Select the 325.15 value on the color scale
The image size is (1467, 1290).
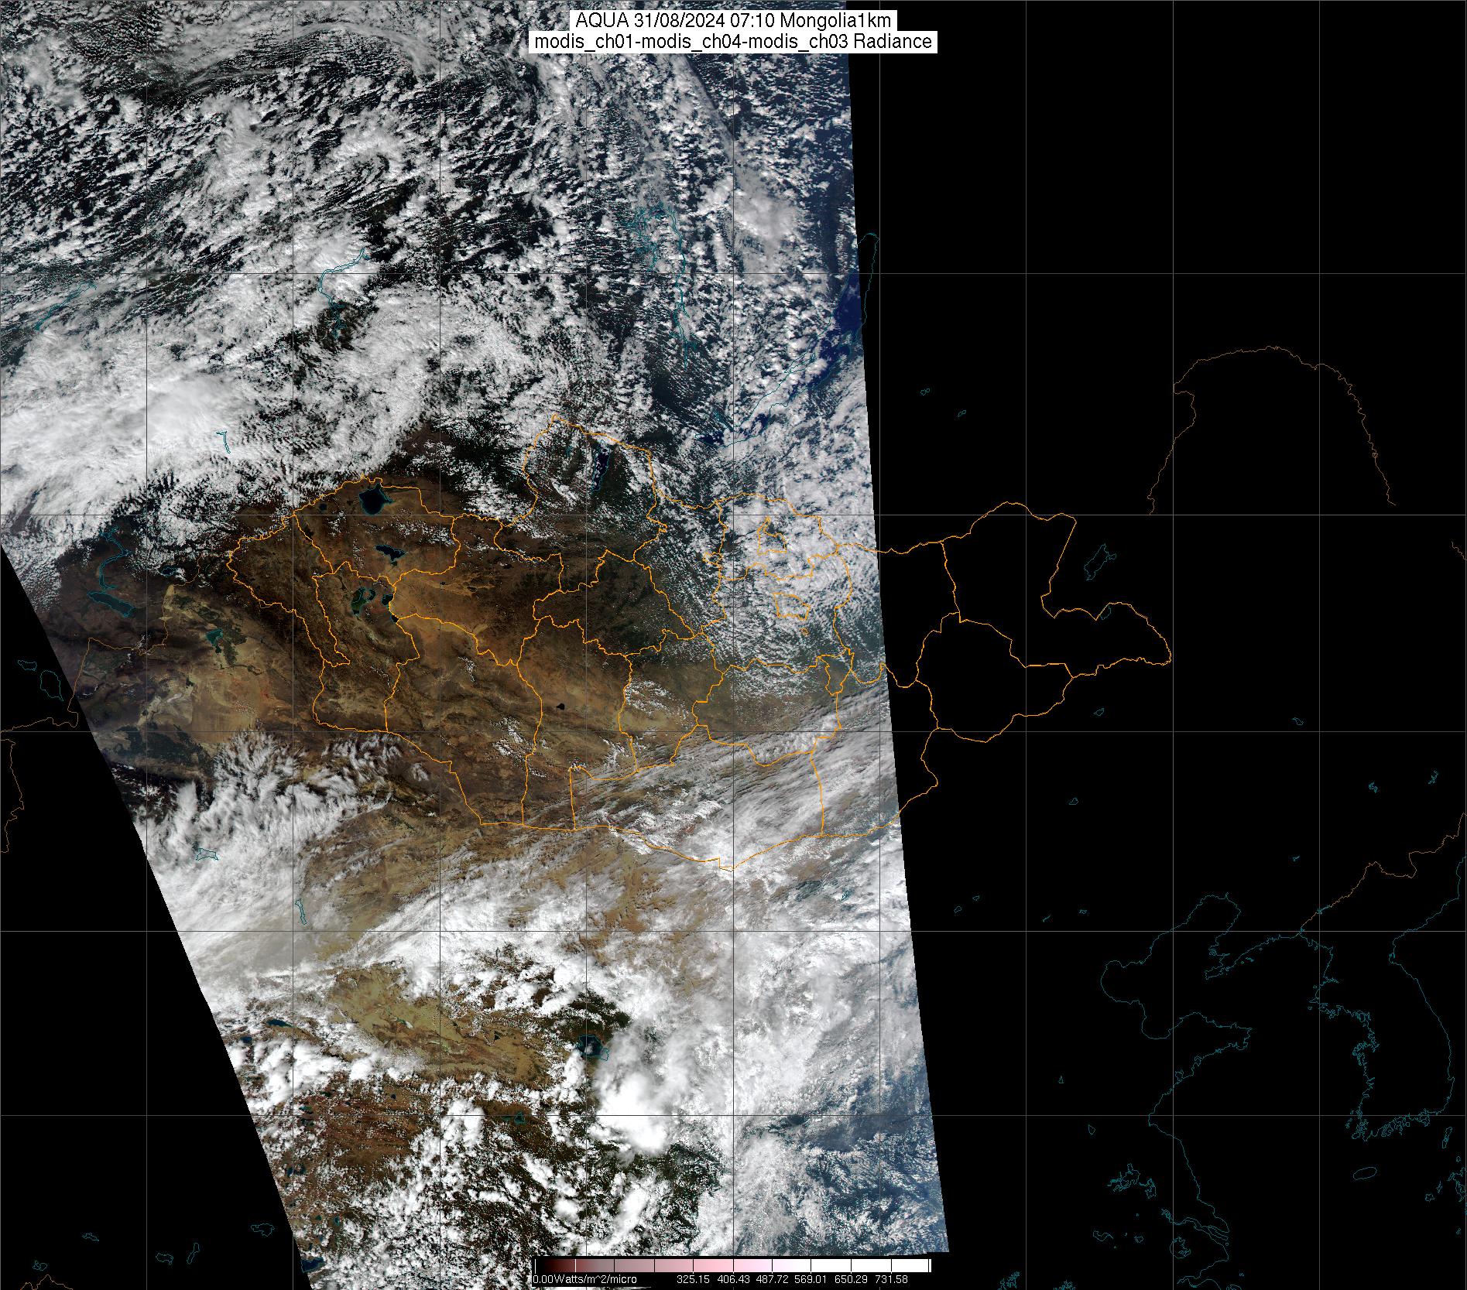click(x=694, y=1279)
